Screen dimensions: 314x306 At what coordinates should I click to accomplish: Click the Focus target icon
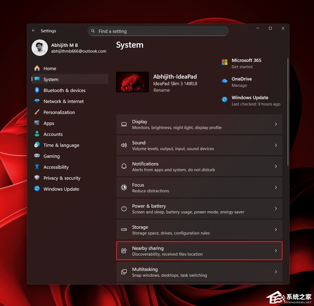point(124,187)
